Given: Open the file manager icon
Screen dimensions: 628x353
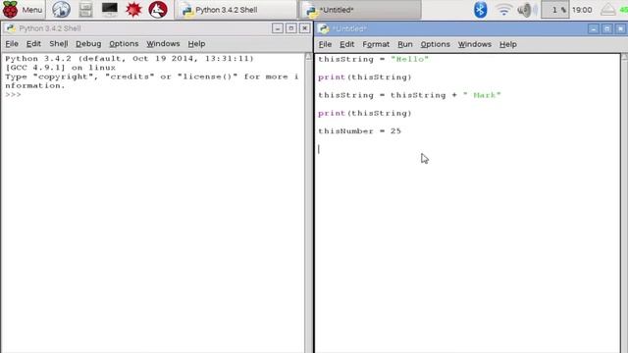Looking at the screenshot, I should coord(85,10).
